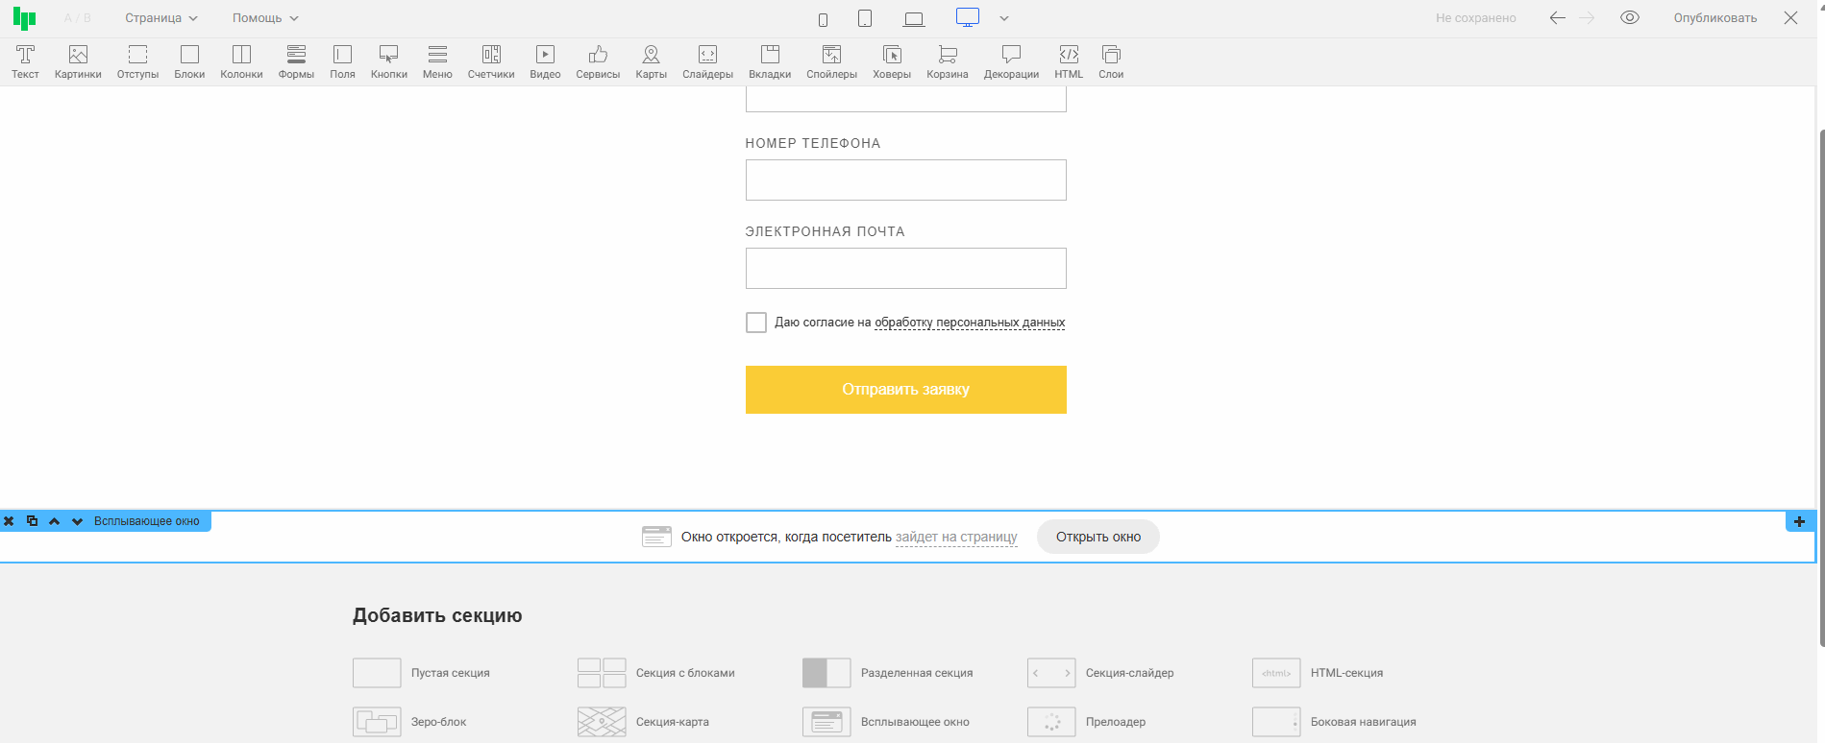1825x743 pixels.
Task: Check the personal data consent checkbox
Action: (x=756, y=323)
